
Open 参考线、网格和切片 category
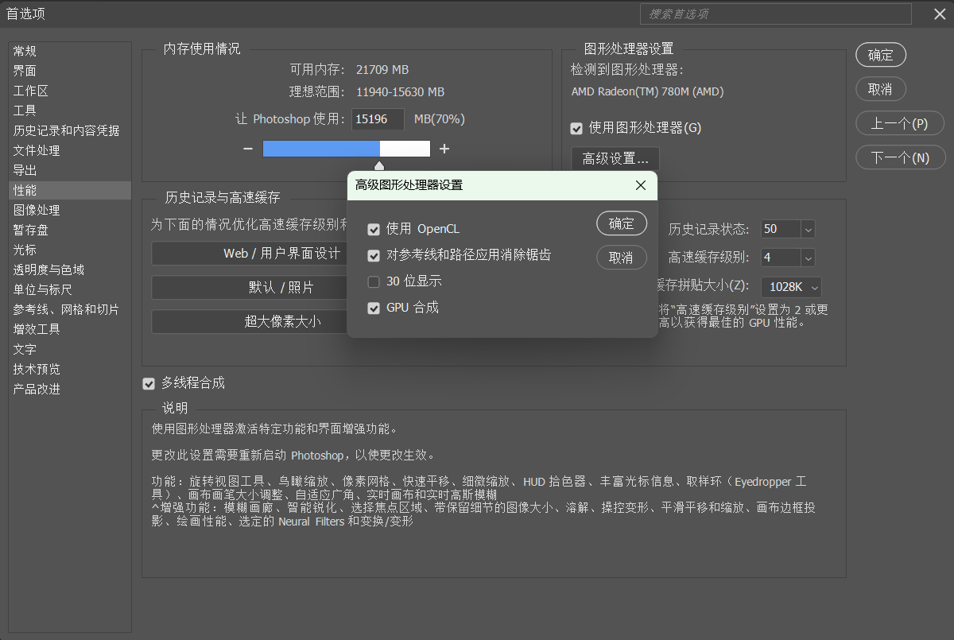coord(70,309)
